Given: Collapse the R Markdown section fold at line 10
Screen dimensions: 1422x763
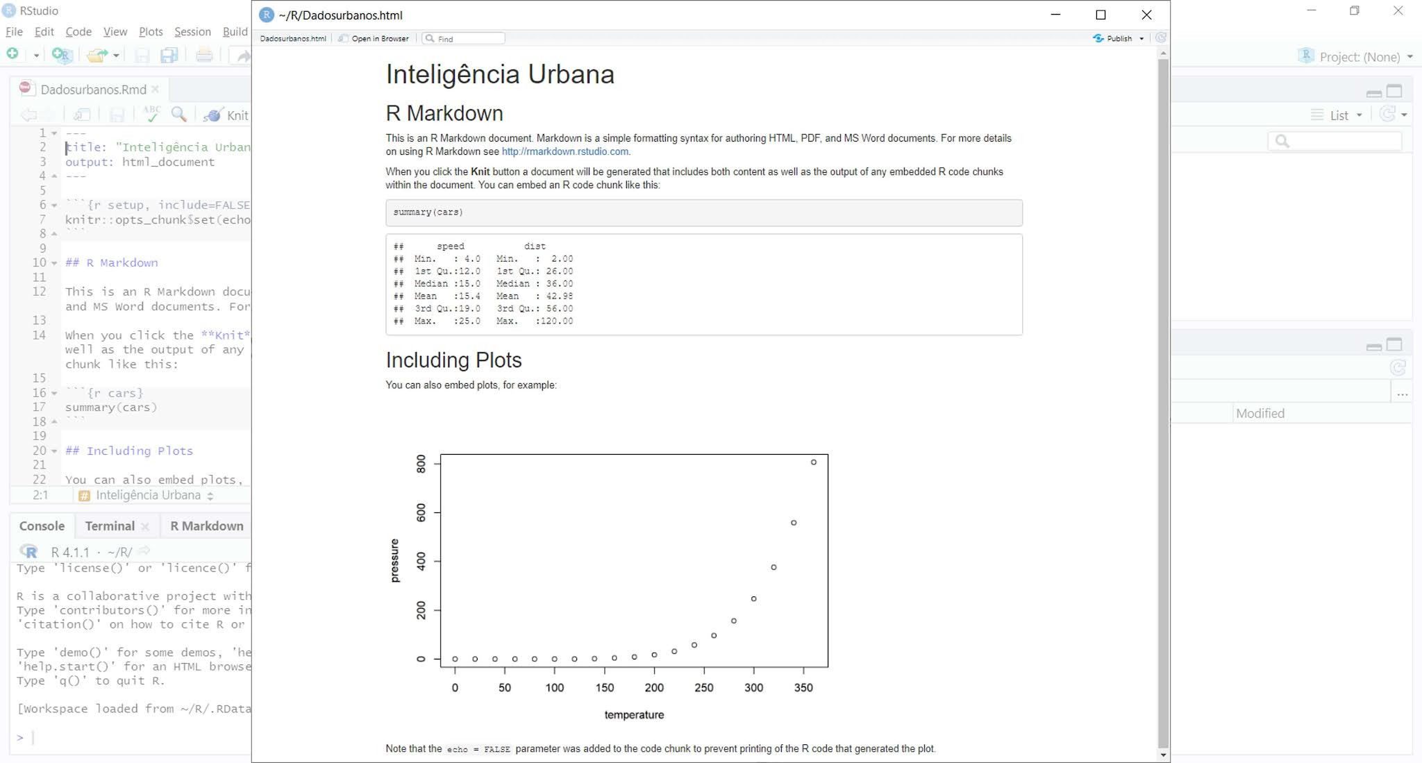Looking at the screenshot, I should [54, 262].
